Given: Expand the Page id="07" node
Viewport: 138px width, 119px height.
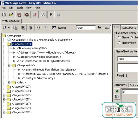Looking at the screenshot, I should pyautogui.click(x=4, y=108).
